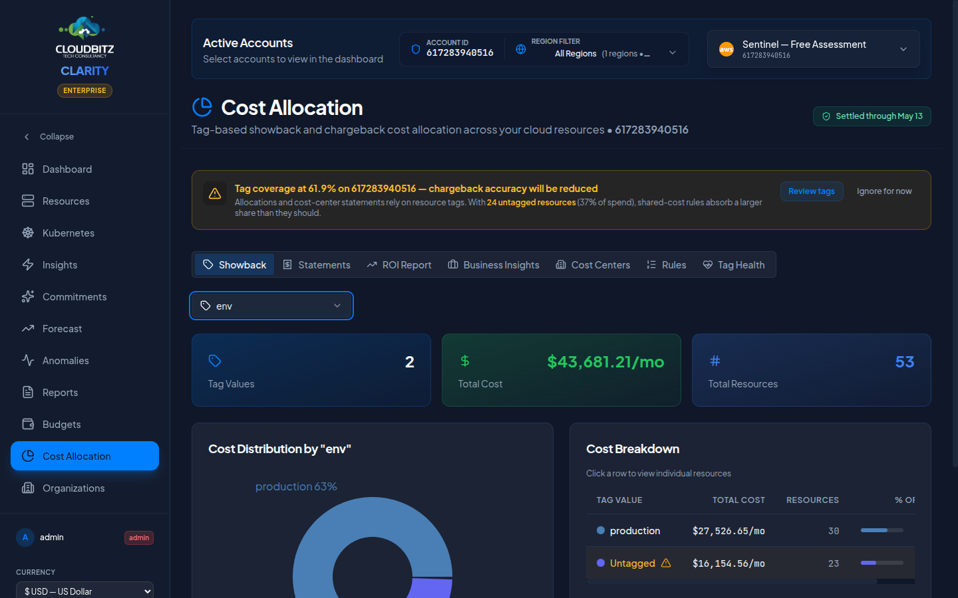958x598 pixels.
Task: Click the dollar icon on Total Cost card
Action: click(465, 361)
